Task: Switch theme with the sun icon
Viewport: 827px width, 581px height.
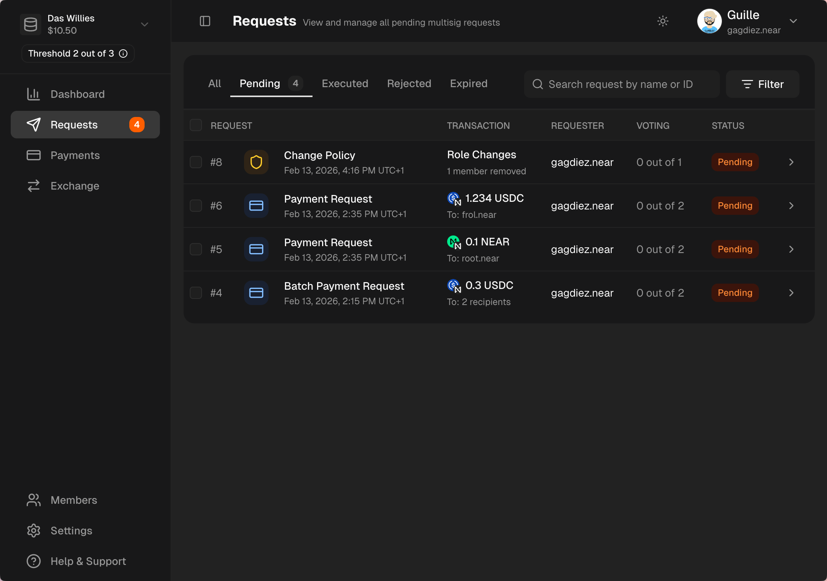Action: pyautogui.click(x=663, y=21)
